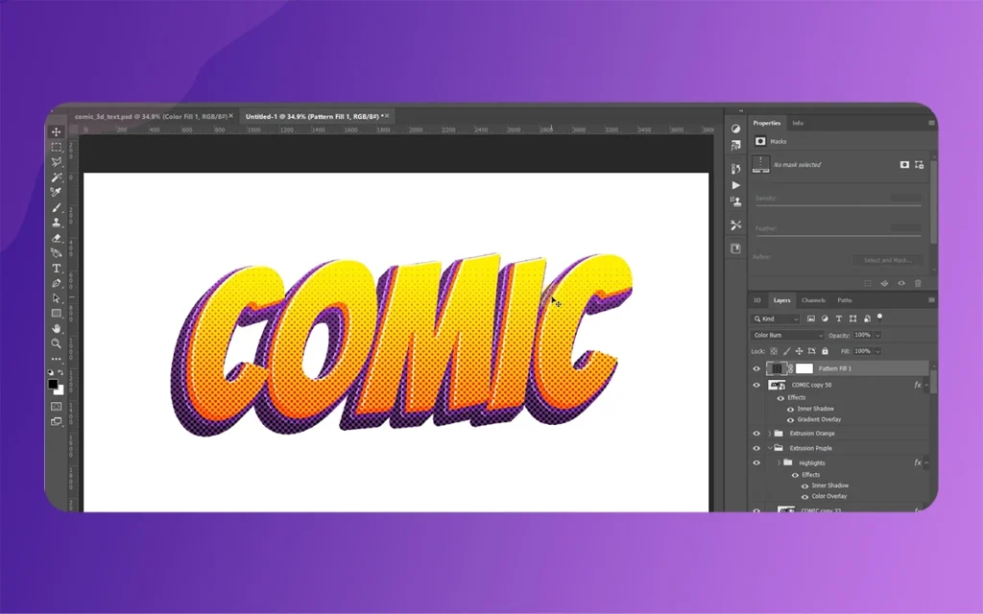Lock transparent pixels

[x=774, y=351]
